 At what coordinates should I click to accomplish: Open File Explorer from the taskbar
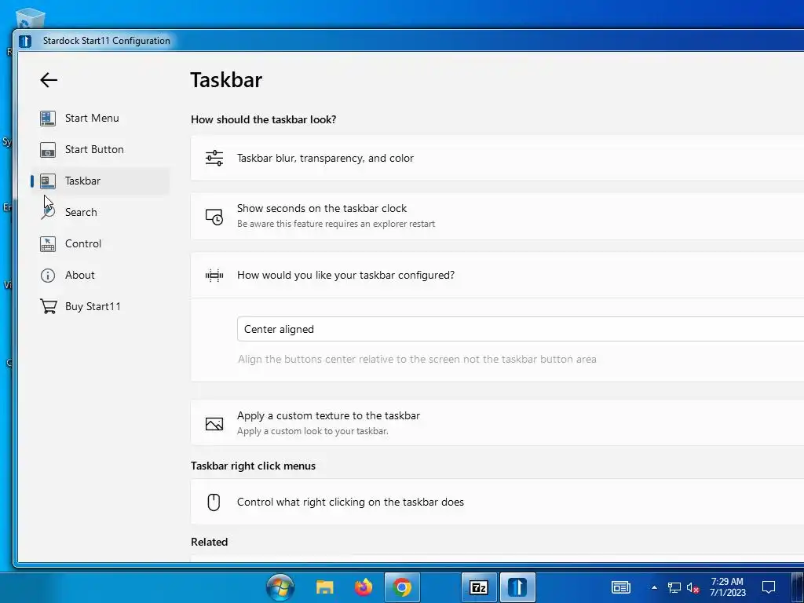324,587
